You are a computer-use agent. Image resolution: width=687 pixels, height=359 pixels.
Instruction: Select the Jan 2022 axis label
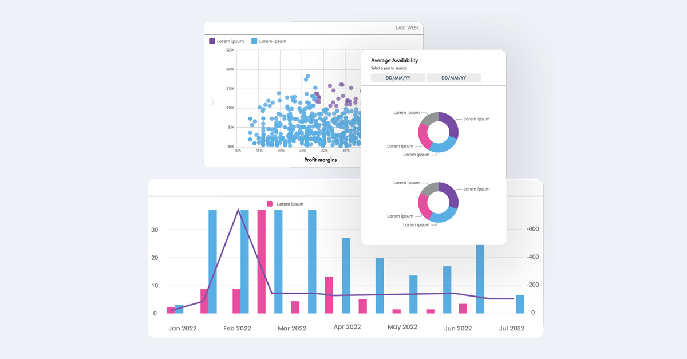pyautogui.click(x=182, y=328)
